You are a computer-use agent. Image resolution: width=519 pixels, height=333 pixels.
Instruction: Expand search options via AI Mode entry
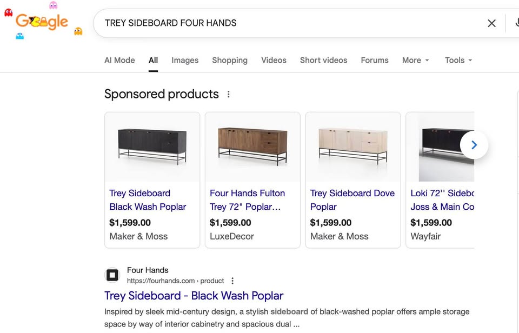[x=119, y=60]
